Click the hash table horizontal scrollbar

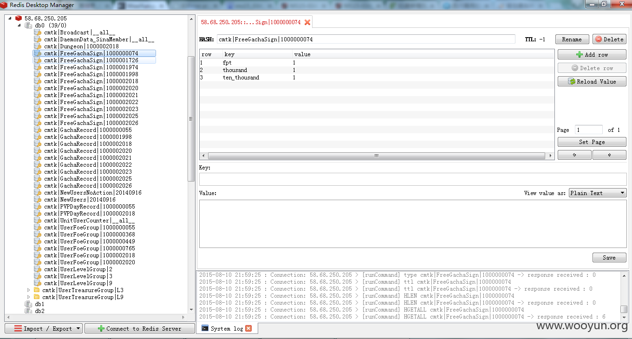[377, 156]
